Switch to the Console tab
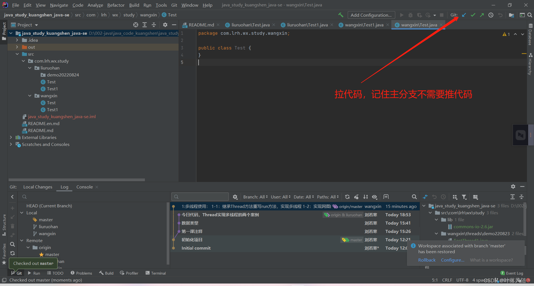534x286 pixels. [x=85, y=187]
